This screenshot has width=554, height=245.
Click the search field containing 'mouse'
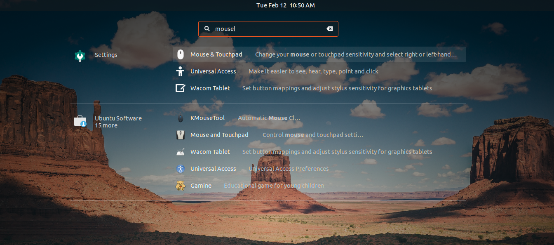[x=268, y=29]
